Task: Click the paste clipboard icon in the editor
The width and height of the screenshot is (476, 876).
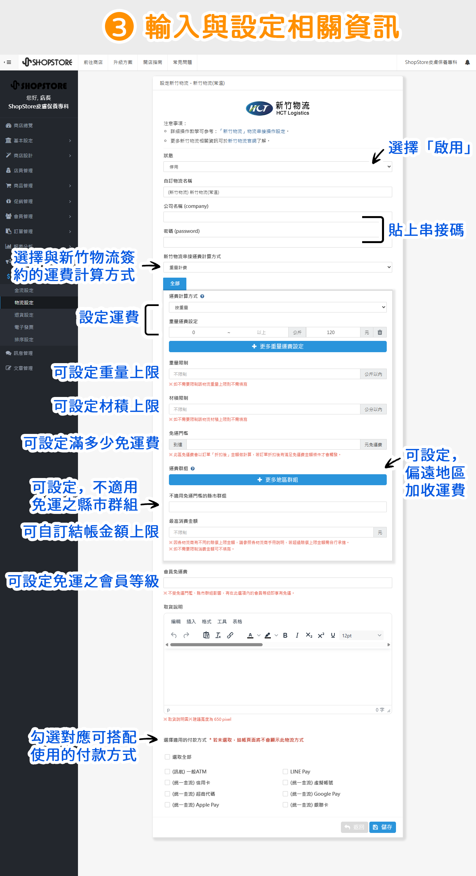Action: 206,635
